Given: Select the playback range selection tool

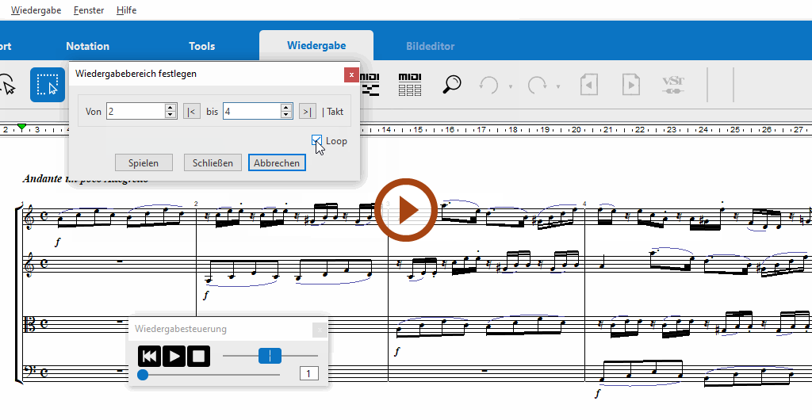Looking at the screenshot, I should point(48,85).
